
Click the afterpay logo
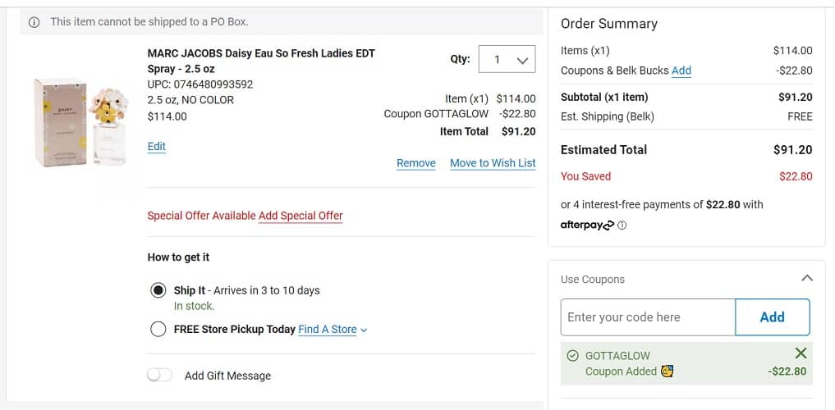(x=586, y=225)
